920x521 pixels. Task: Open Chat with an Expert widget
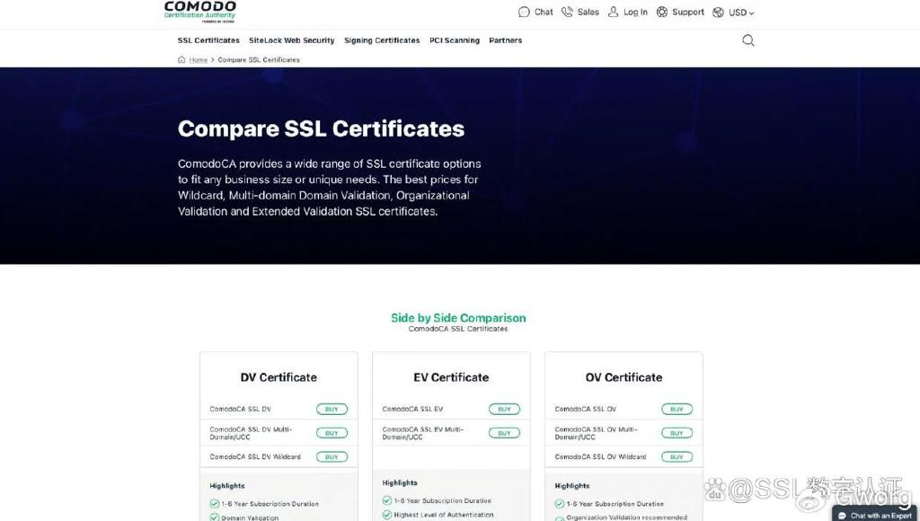coord(875,515)
